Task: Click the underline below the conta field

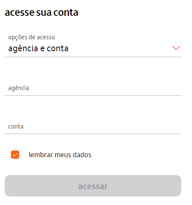Action: coord(93,134)
